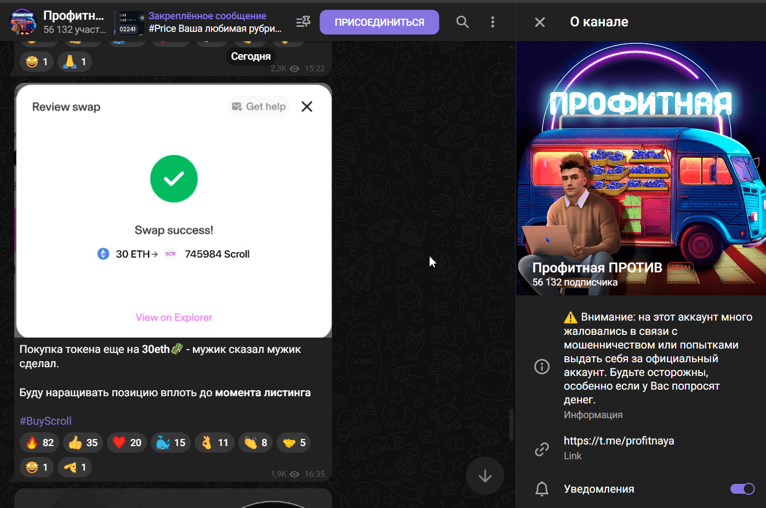Join the channel with ПРИСОЕДИНИТЬСЯ button

[x=379, y=22]
